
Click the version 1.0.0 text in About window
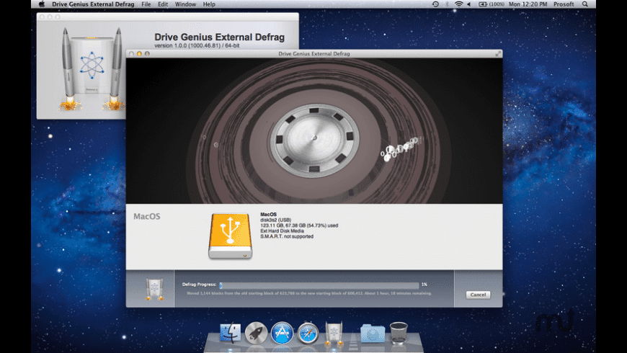coord(197,45)
